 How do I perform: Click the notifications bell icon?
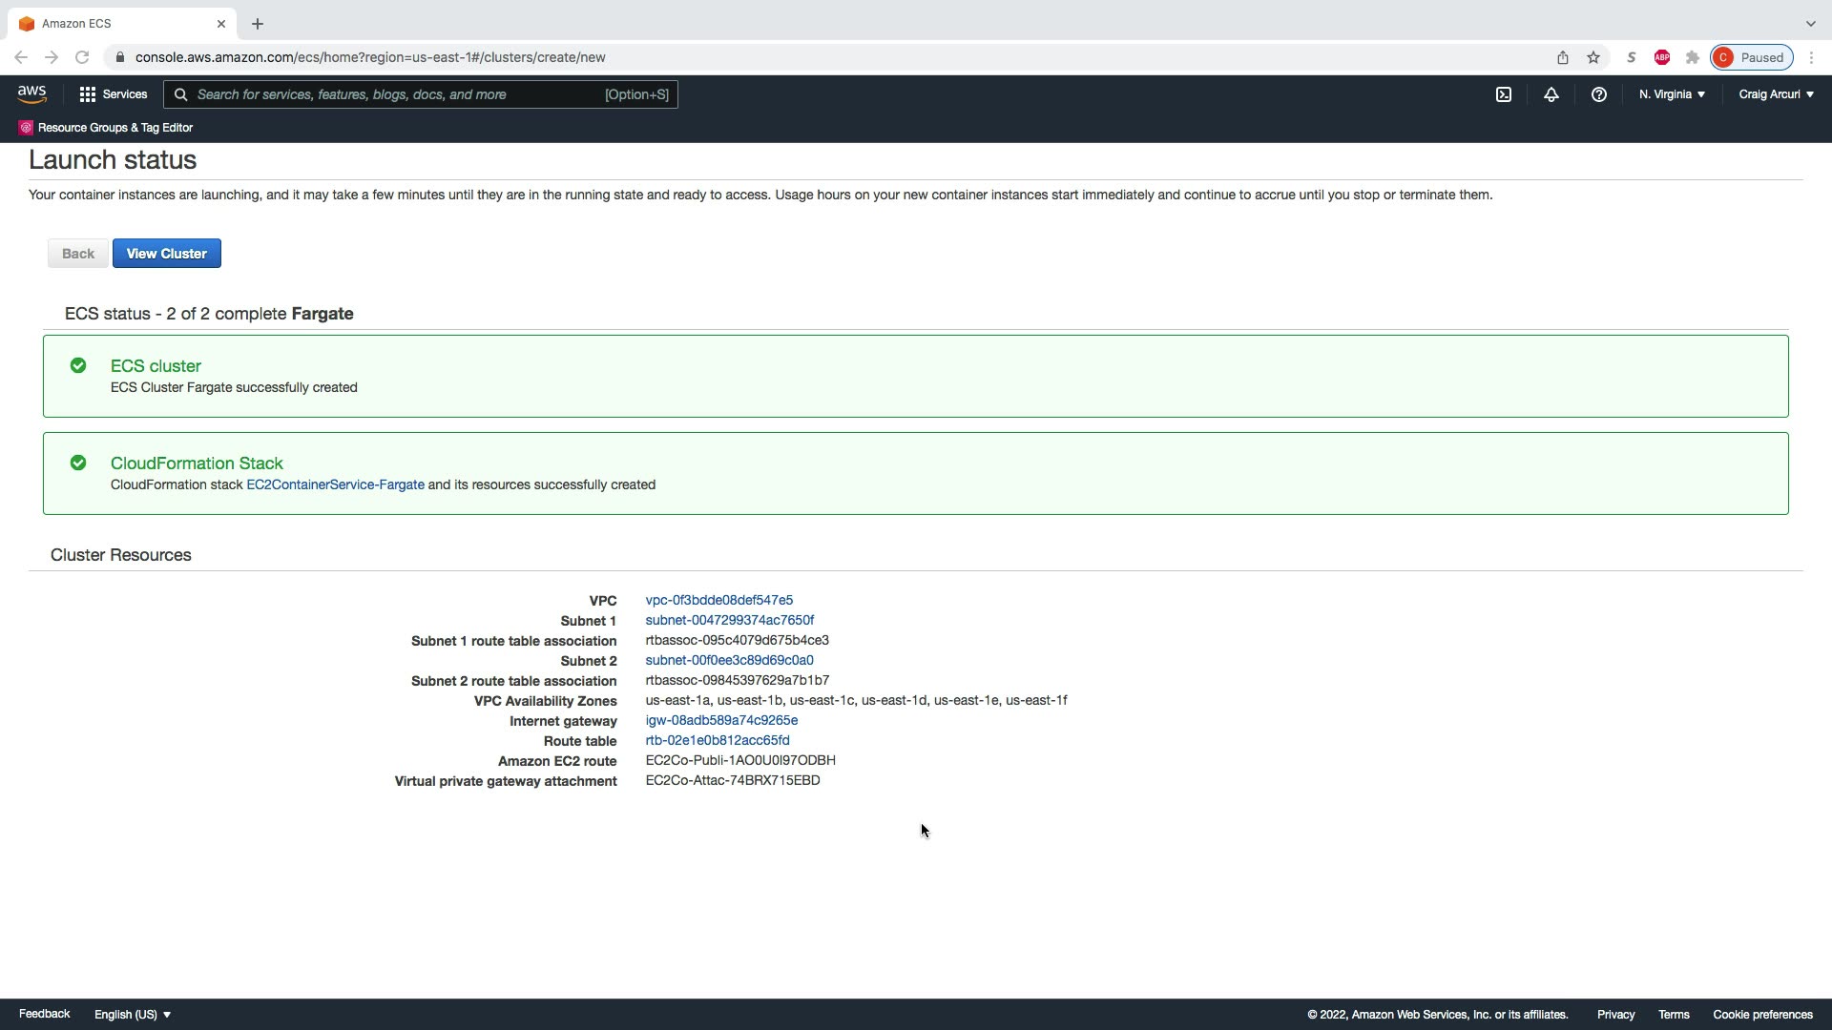(x=1551, y=94)
